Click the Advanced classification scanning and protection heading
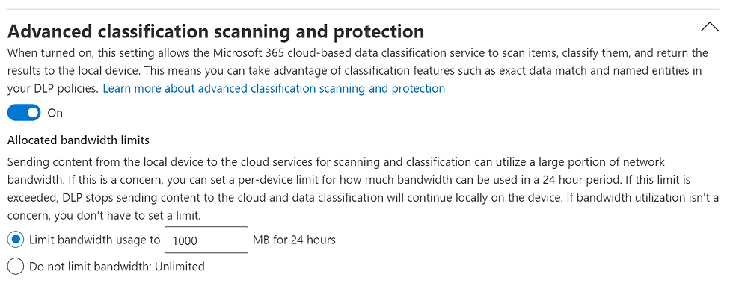This screenshot has height=295, width=733. point(216,31)
